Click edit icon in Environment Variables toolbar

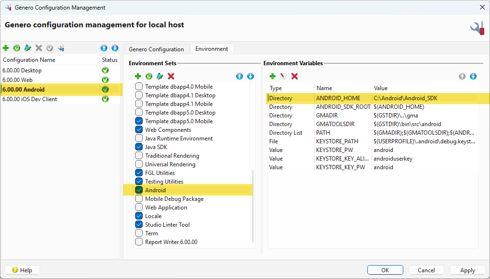tap(283, 76)
